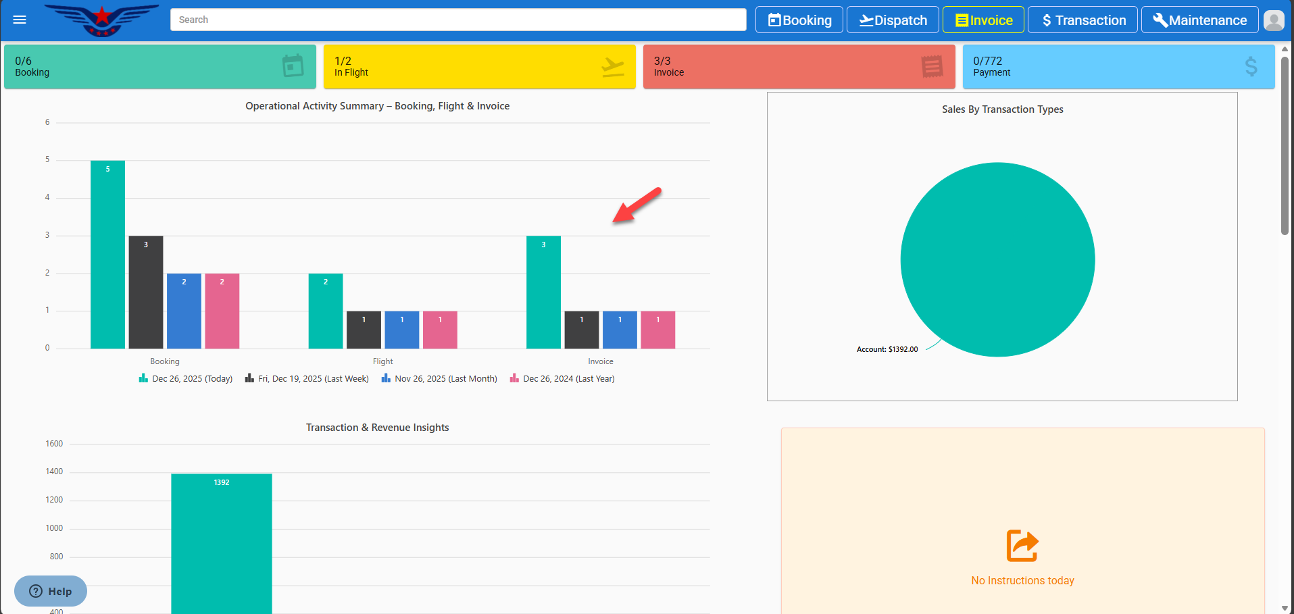Switch to the Transaction tab
Screen dimensions: 1294x614
pos(1083,20)
